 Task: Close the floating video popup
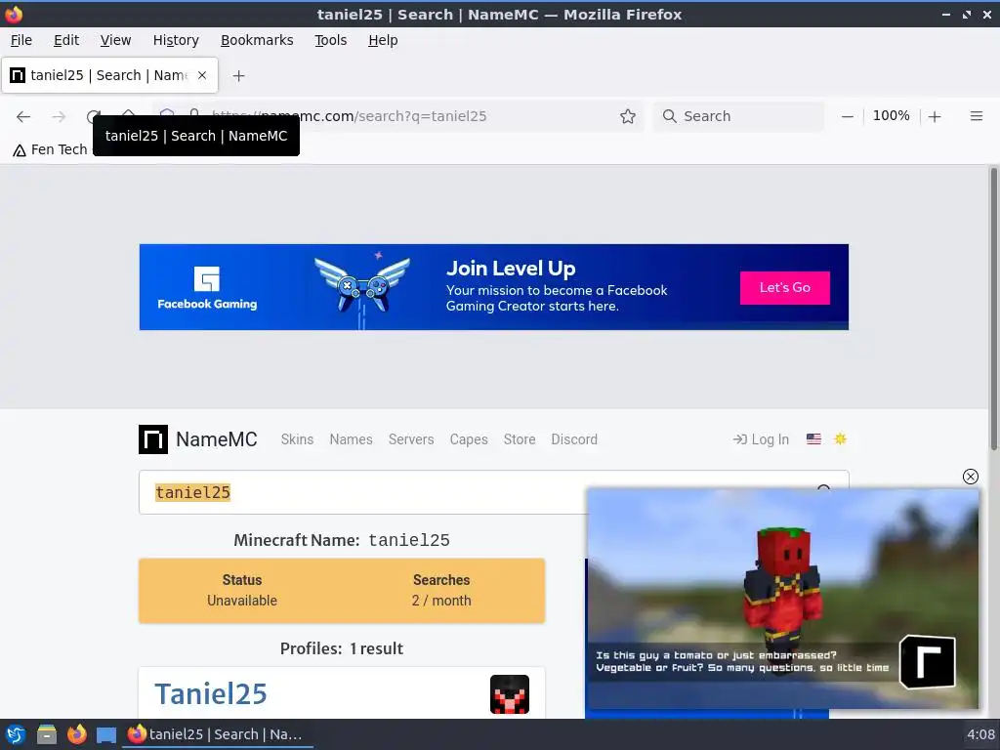click(x=970, y=477)
